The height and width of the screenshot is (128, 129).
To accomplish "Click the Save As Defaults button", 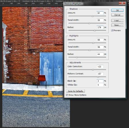I will 75,91.
